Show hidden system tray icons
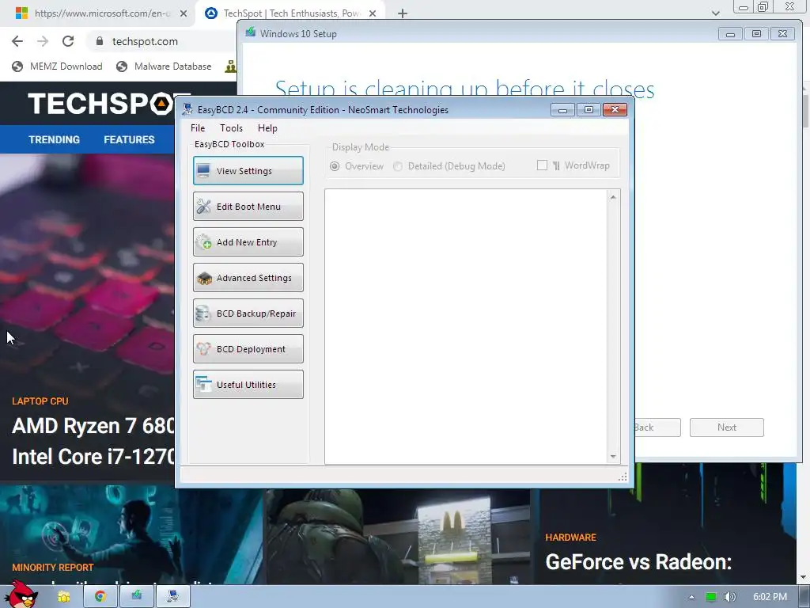Screen dimensions: 810x608 click(691, 597)
